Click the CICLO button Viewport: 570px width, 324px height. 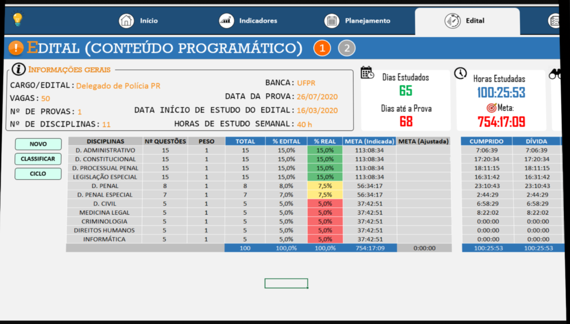[38, 174]
